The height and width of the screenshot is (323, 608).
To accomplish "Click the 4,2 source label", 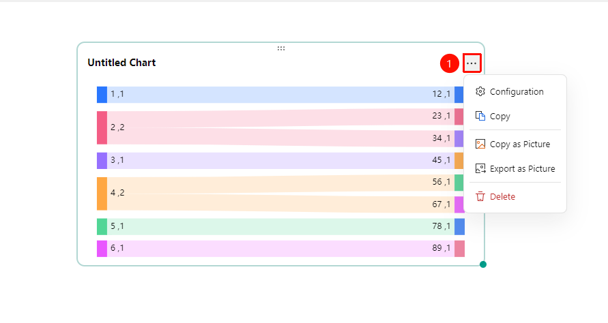I will 117,192.
